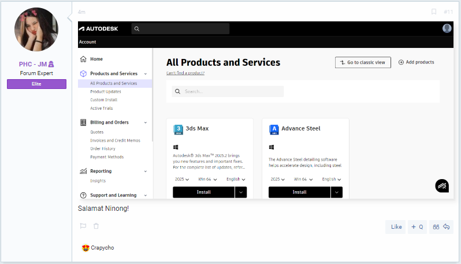Screen dimensions: 461x264
Task: Delete the post with the trash icon
Action: [x=96, y=226]
